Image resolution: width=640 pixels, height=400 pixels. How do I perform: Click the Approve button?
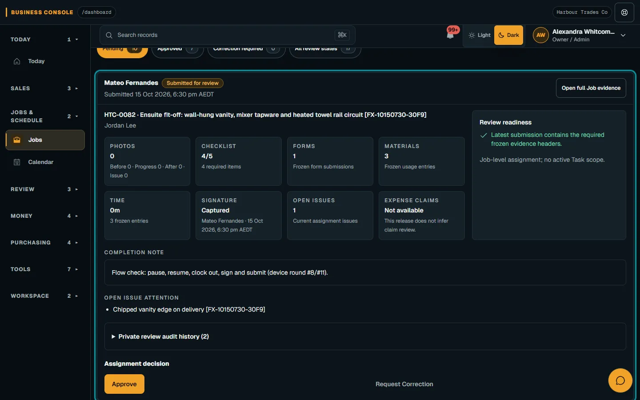pos(124,384)
